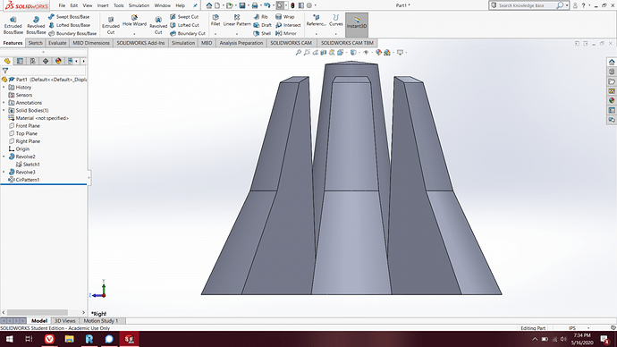Select the Extruded Boss/Base tool
Viewport: 617px width, 347px height.
coord(13,26)
